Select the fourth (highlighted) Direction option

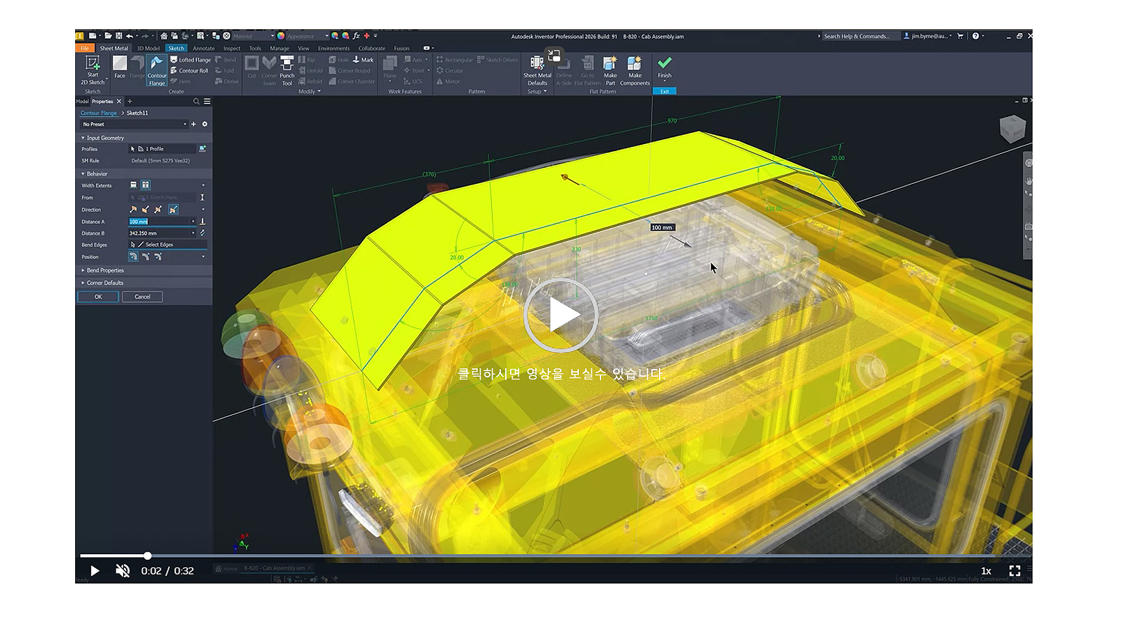(x=173, y=210)
